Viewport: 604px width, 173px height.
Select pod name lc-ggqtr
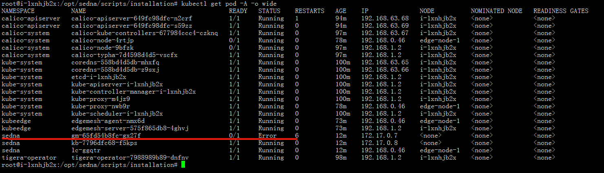[x=86, y=150]
